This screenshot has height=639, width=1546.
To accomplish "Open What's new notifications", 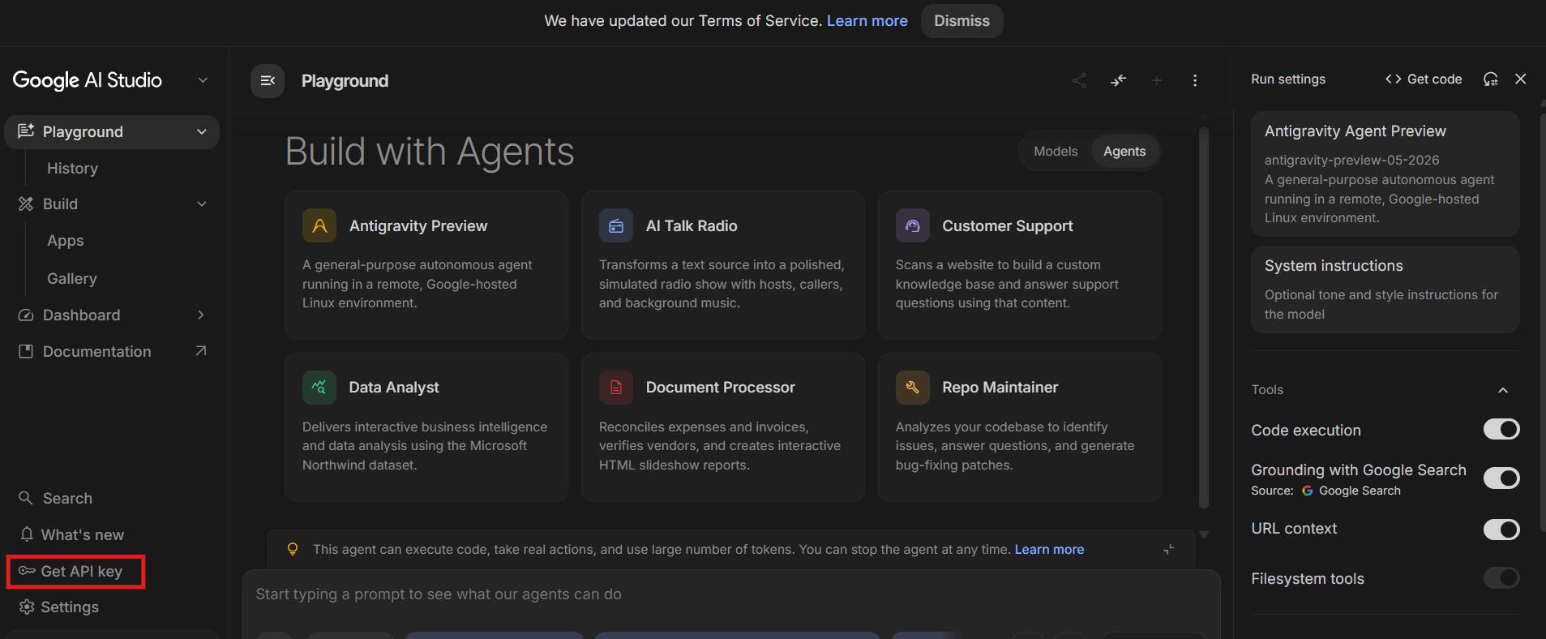I will click(71, 534).
